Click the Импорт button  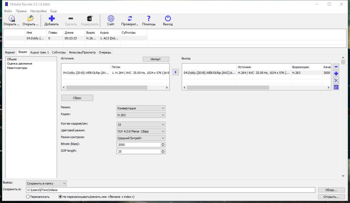[156, 59]
